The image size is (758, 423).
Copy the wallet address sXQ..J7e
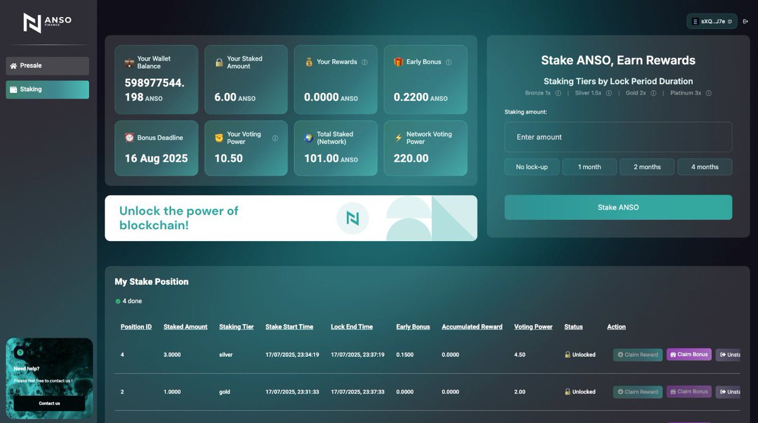pos(730,21)
